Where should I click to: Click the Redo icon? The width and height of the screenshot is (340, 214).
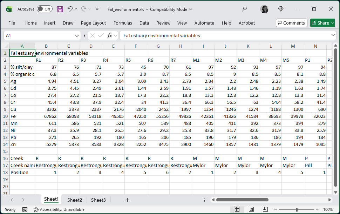click(84, 9)
